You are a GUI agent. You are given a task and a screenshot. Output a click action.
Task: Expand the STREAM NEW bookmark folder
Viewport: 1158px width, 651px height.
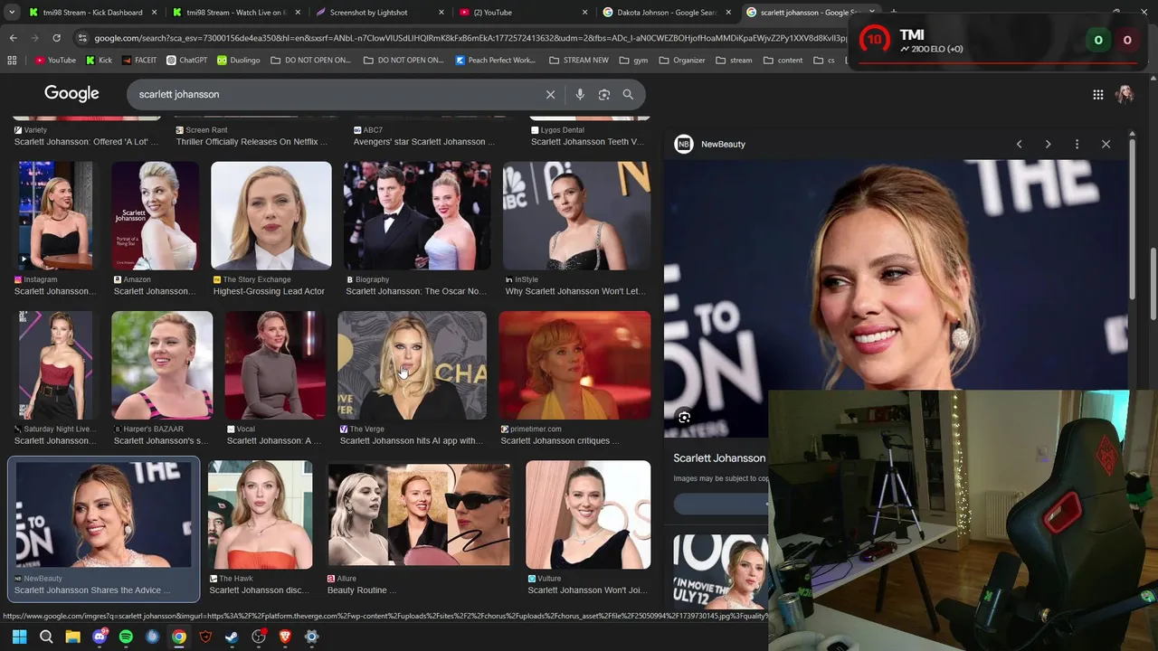pos(579,61)
